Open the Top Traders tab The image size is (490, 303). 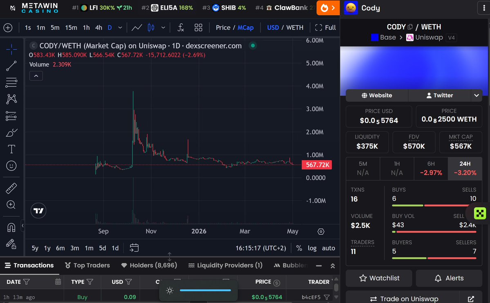87,265
